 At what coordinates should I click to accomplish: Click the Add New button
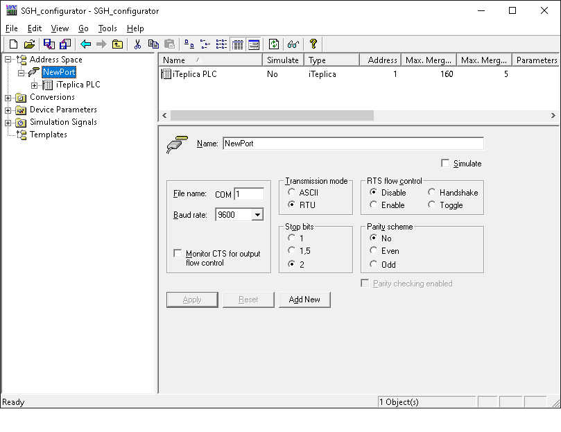pos(304,300)
